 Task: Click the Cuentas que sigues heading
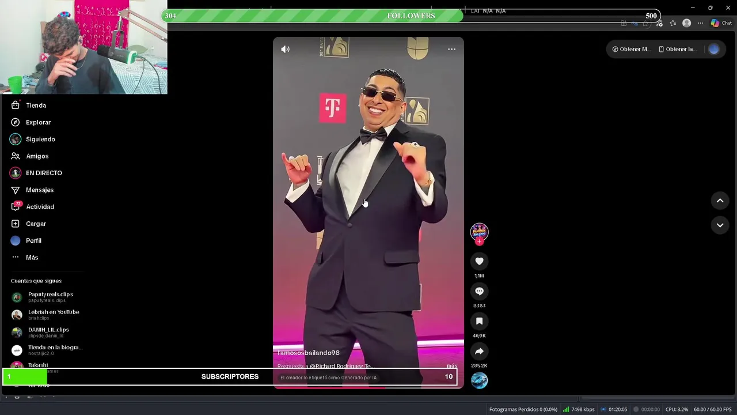click(36, 281)
